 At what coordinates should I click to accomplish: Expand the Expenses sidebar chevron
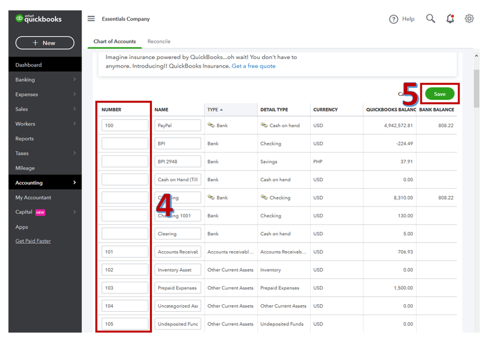tap(75, 94)
